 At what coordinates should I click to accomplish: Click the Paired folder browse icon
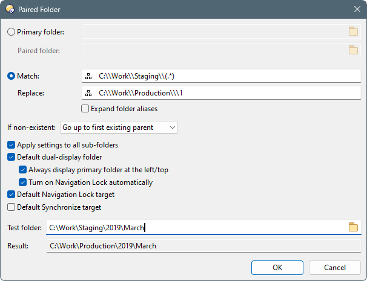(x=353, y=50)
